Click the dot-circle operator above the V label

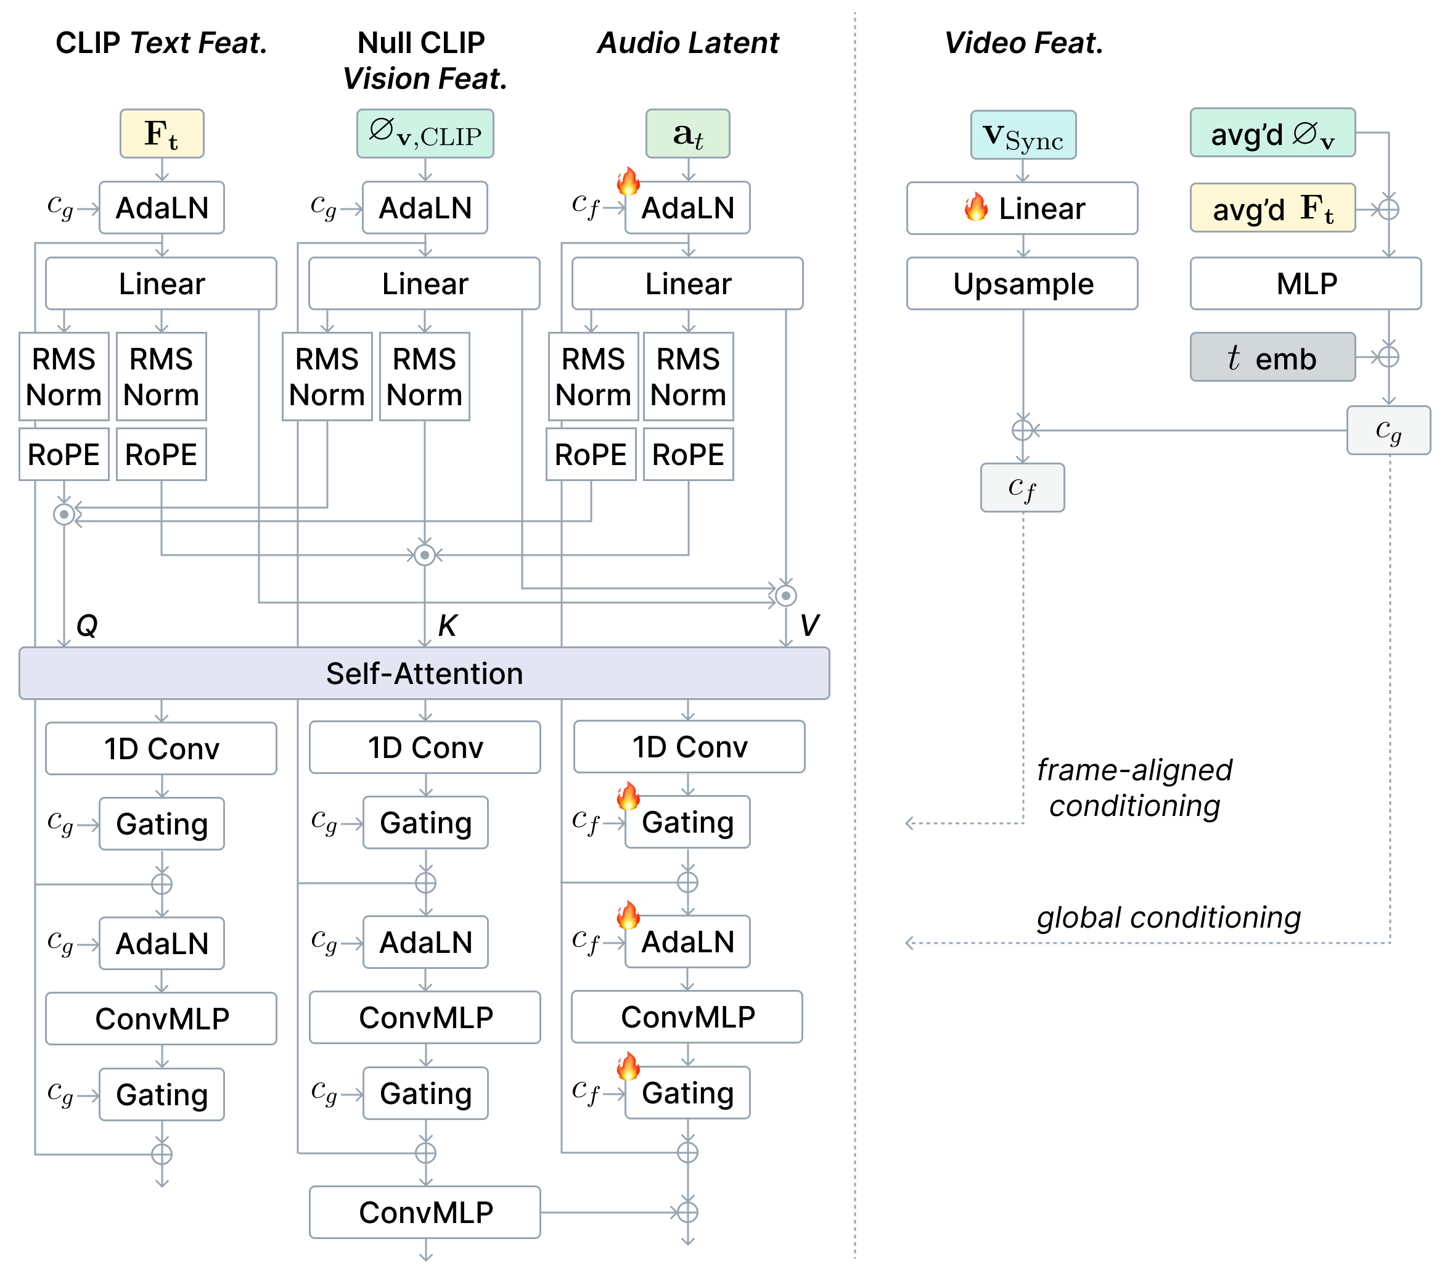point(785,595)
